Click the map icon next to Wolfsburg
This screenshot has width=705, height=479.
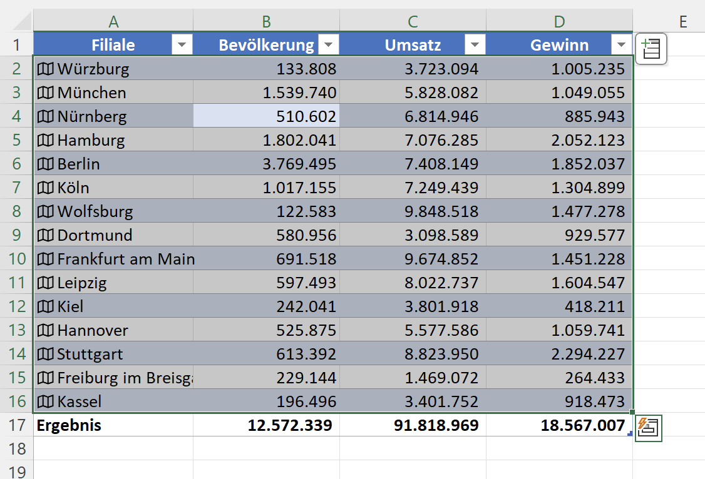point(46,211)
